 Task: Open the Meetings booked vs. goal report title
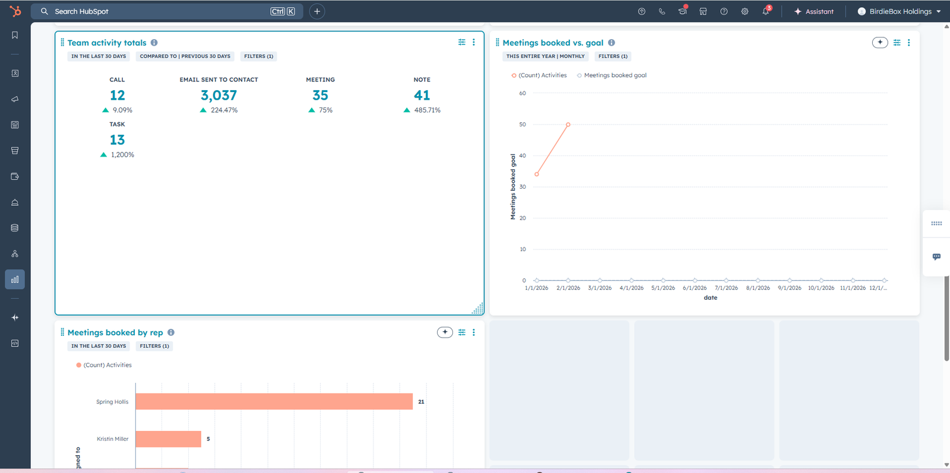pos(553,43)
